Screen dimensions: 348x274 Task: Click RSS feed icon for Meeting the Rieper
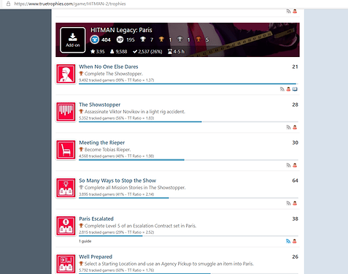tap(288, 165)
